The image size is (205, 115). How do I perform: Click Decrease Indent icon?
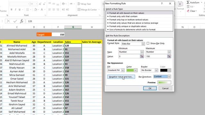coord(63,10)
